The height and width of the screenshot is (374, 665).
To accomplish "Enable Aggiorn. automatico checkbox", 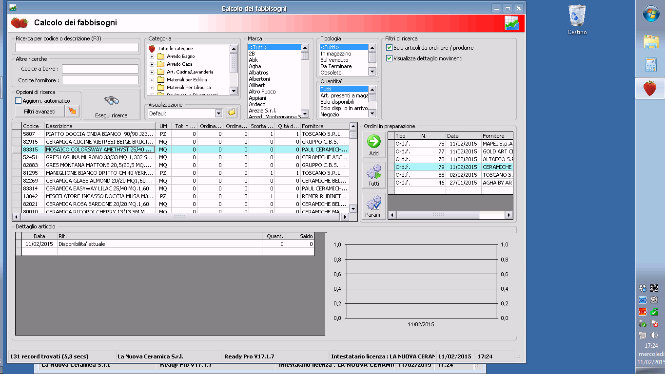I will click(x=19, y=101).
